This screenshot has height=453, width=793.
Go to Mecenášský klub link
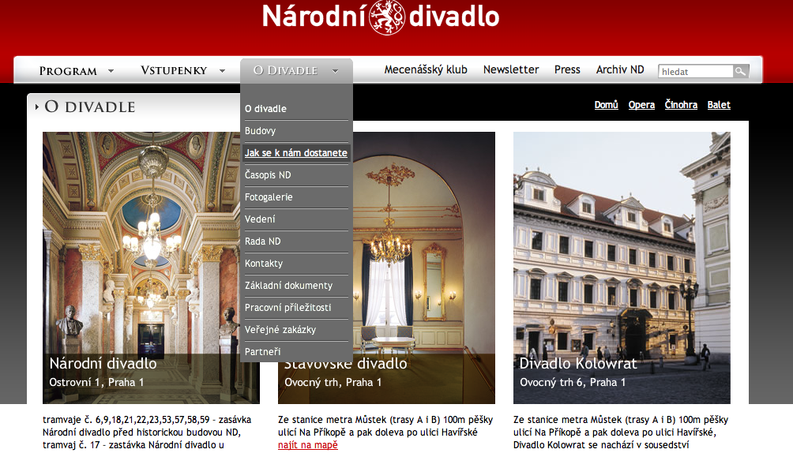click(x=426, y=69)
